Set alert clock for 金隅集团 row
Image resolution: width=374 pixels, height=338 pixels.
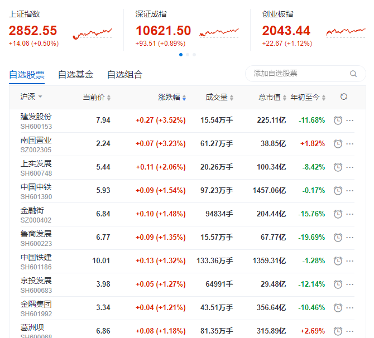[x=338, y=308]
